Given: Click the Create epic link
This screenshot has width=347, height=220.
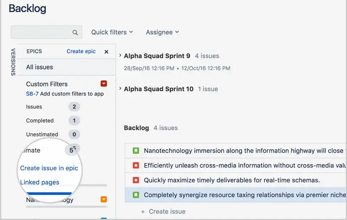Looking at the screenshot, I should tap(81, 51).
